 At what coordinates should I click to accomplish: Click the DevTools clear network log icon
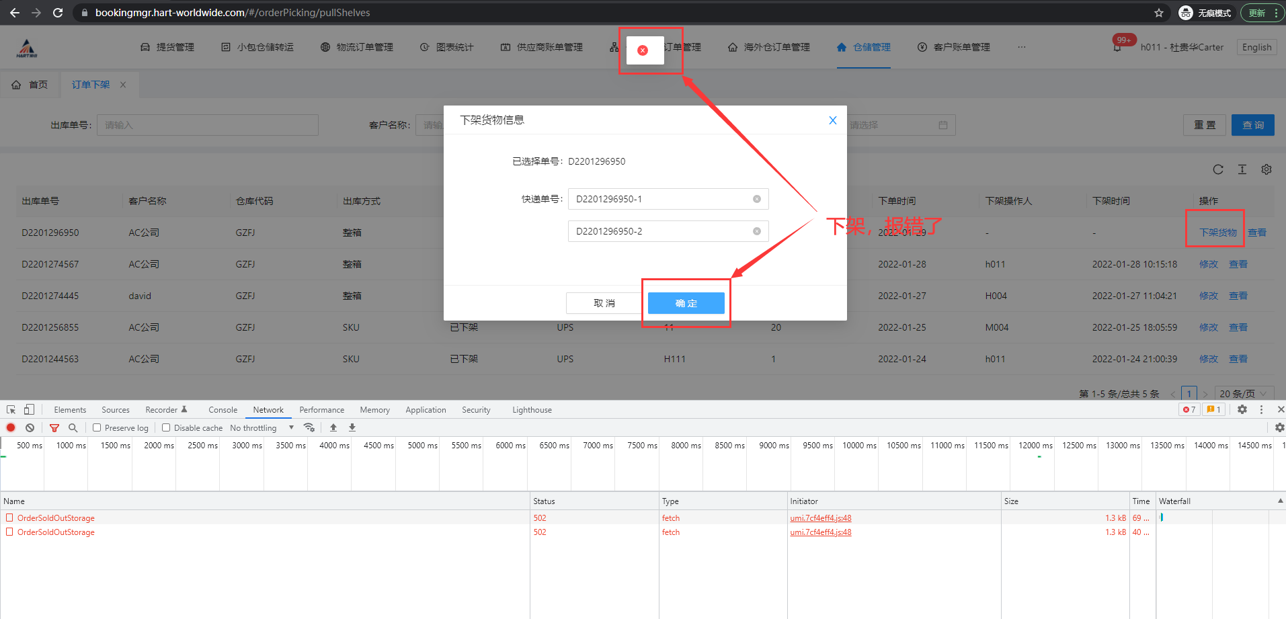tap(30, 427)
